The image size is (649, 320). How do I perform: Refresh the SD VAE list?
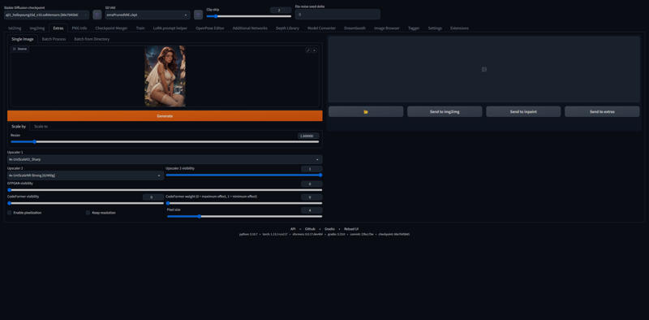coord(198,15)
